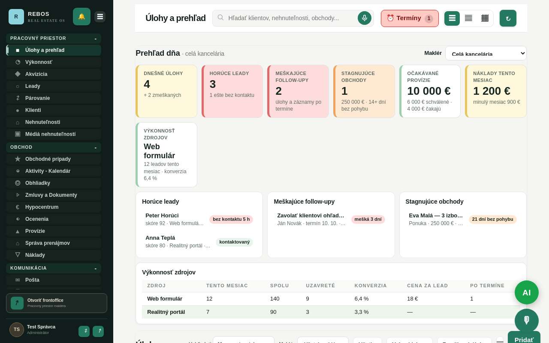Open Aktivity - Kalendár in the sidebar
Viewport: 549px width, 343px height.
click(x=54, y=171)
